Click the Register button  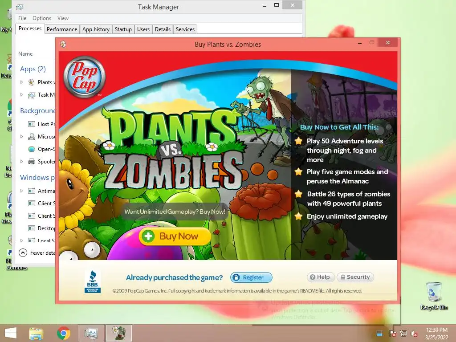pos(251,277)
